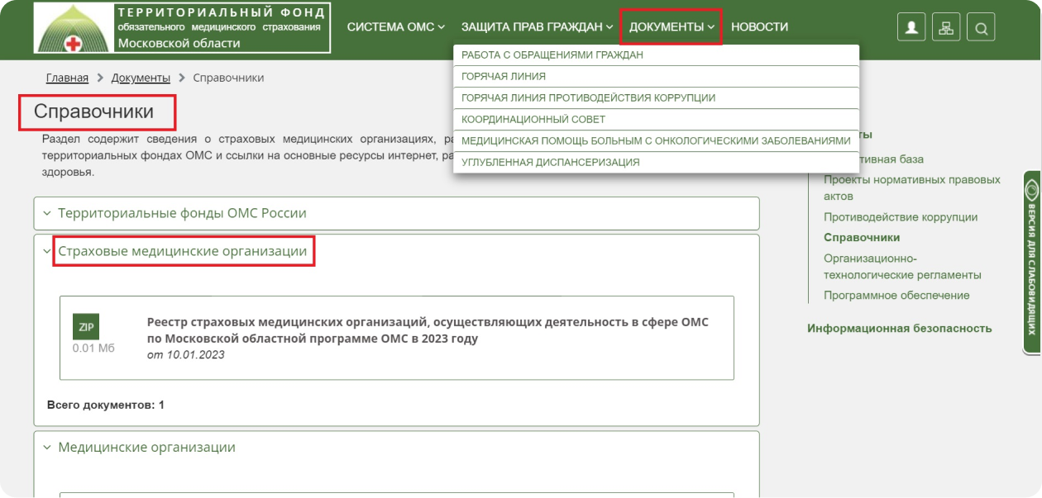The image size is (1042, 498).
Task: Open the visually impaired version tab
Action: tap(1031, 262)
